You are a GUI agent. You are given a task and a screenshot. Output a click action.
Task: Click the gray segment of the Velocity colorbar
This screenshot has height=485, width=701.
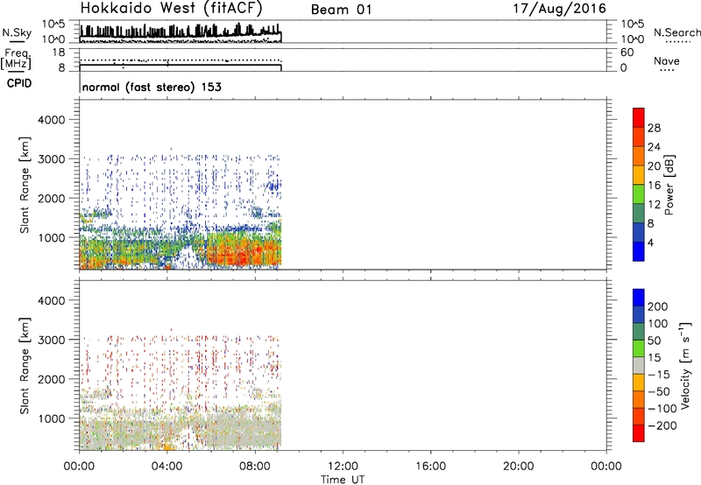(639, 365)
